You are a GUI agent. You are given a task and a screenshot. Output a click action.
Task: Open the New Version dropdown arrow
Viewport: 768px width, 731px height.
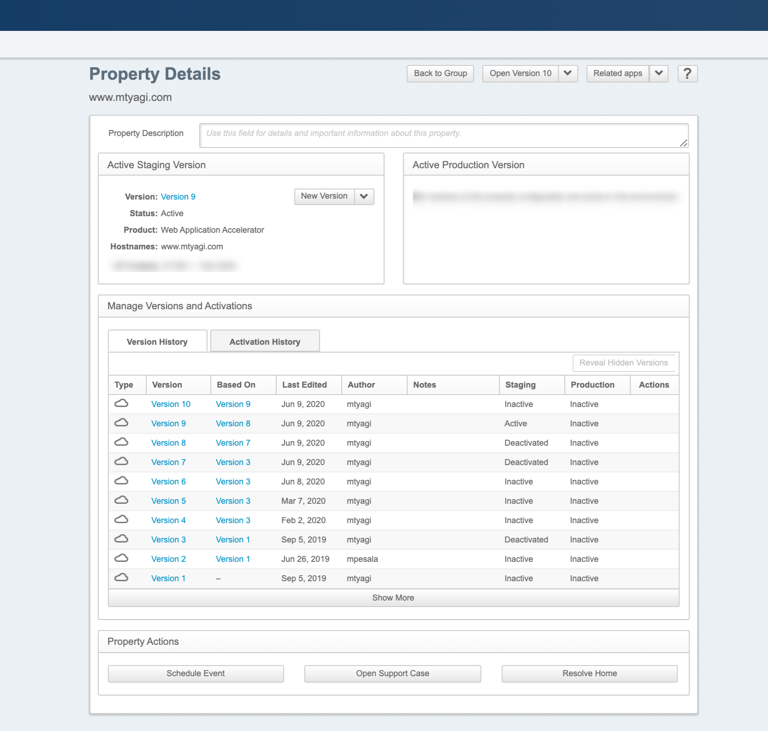364,197
